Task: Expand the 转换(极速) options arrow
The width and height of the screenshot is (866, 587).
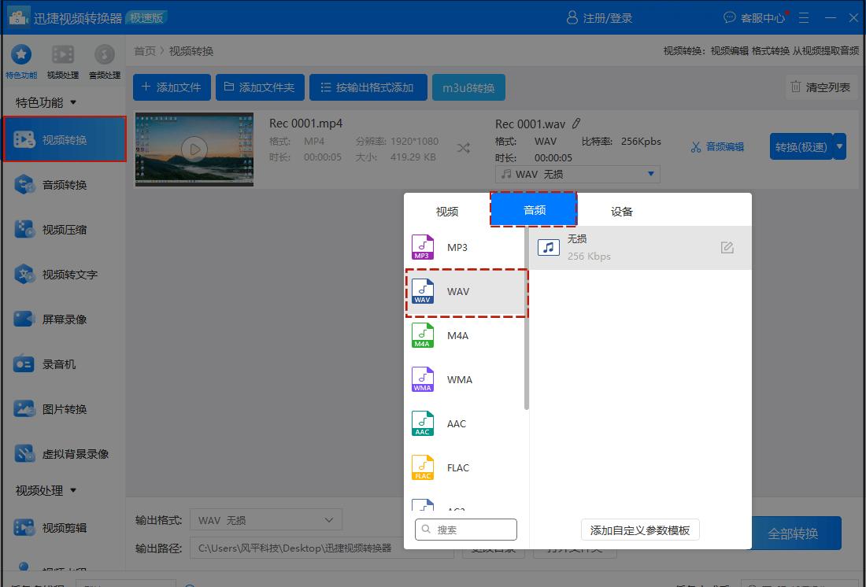Action: coord(839,146)
